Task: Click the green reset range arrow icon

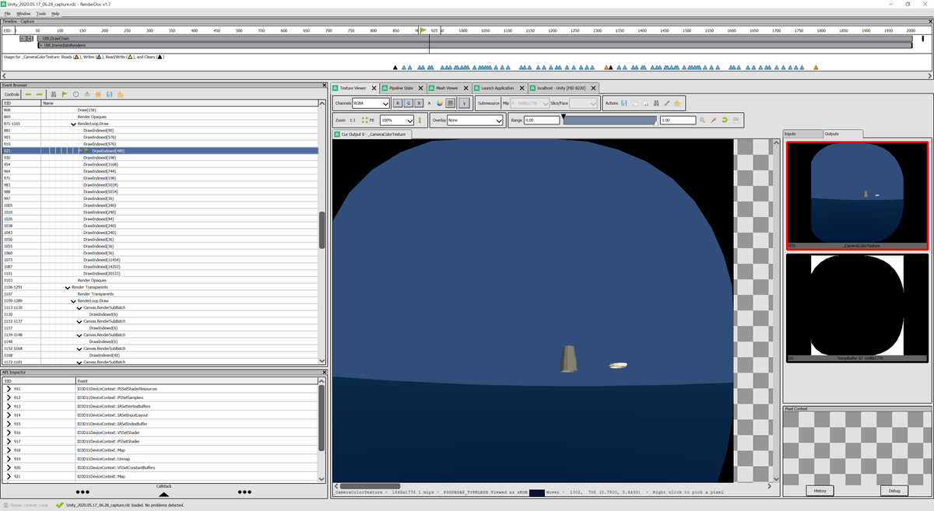Action: pyautogui.click(x=725, y=121)
